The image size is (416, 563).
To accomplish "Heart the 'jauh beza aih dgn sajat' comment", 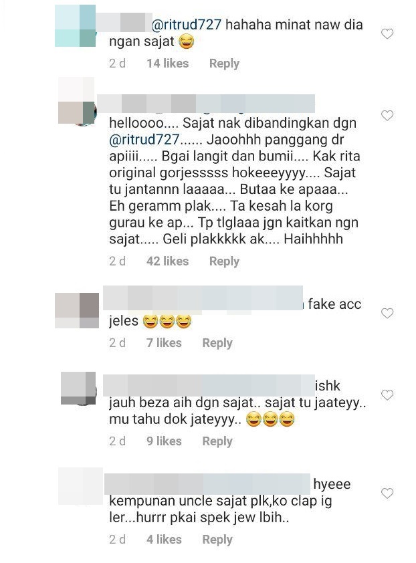I will [387, 395].
